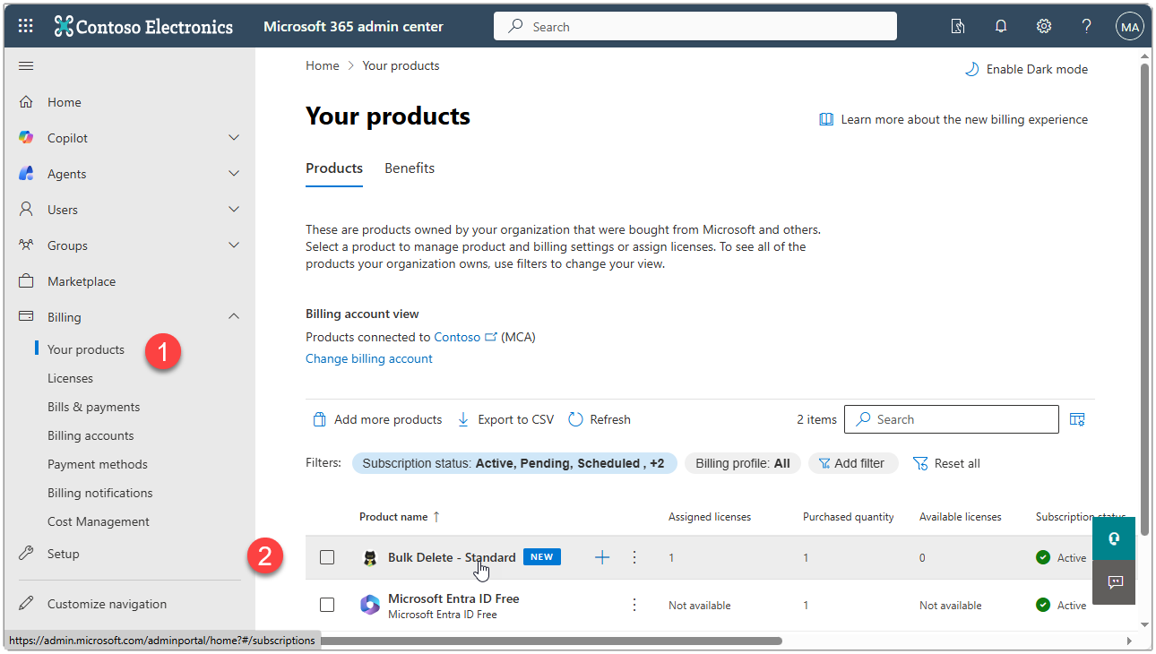This screenshot has width=1156, height=654.
Task: Open notifications via the bell icon
Action: click(x=1000, y=26)
